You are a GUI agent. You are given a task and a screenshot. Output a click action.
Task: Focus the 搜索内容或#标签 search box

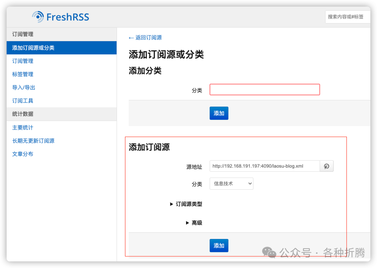[x=348, y=17]
